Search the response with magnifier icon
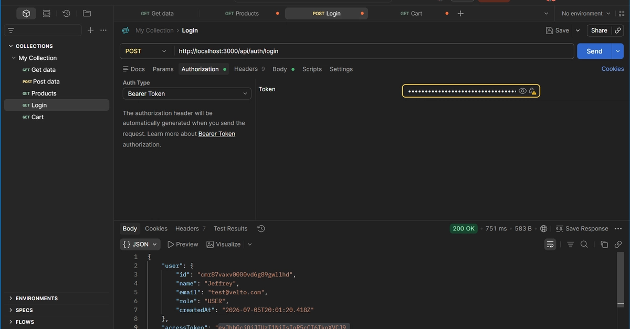The height and width of the screenshot is (329, 630). 584,245
